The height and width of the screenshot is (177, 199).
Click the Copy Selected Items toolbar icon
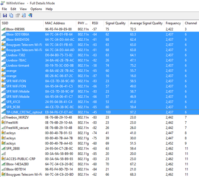11,15
